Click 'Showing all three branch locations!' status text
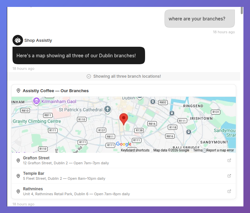The height and width of the screenshot is (213, 250). click(x=127, y=76)
